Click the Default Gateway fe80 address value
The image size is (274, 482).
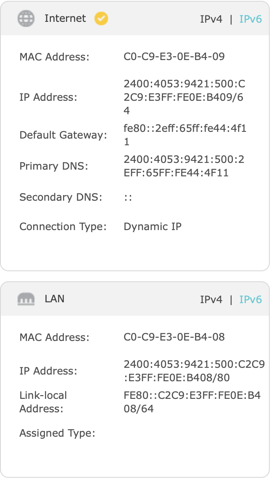(x=185, y=135)
